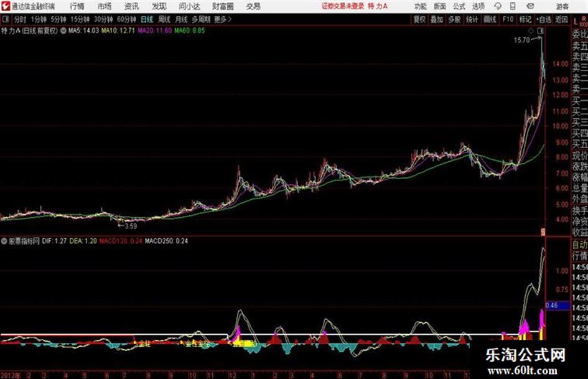Click the MA5: 14.03 indicator label

coord(83,30)
